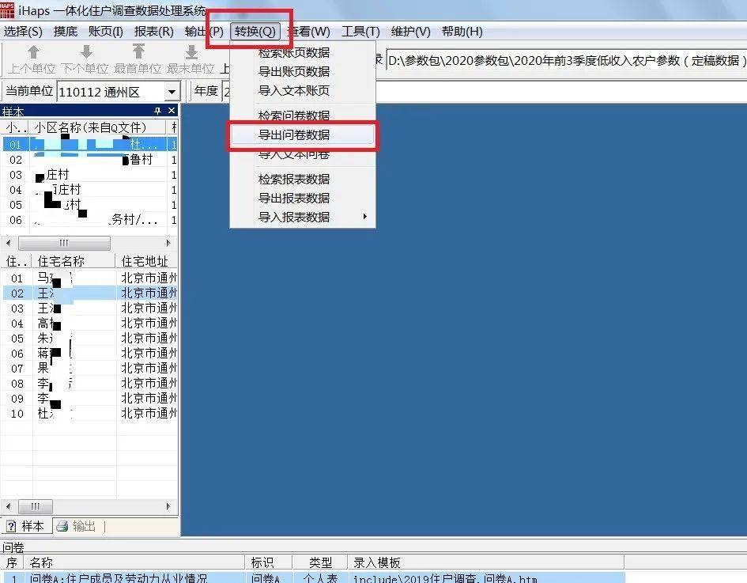This screenshot has height=583, width=747.
Task: Click the community list horizontal scrollbar thumb
Action: point(64,243)
